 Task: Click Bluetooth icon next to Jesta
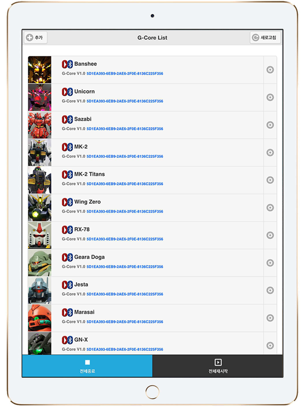70,285
